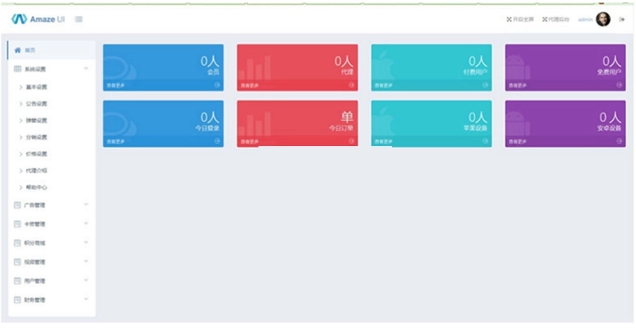This screenshot has height=328, width=636.
Task: Click the arrow icon on 付费用户 card
Action: click(x=485, y=85)
